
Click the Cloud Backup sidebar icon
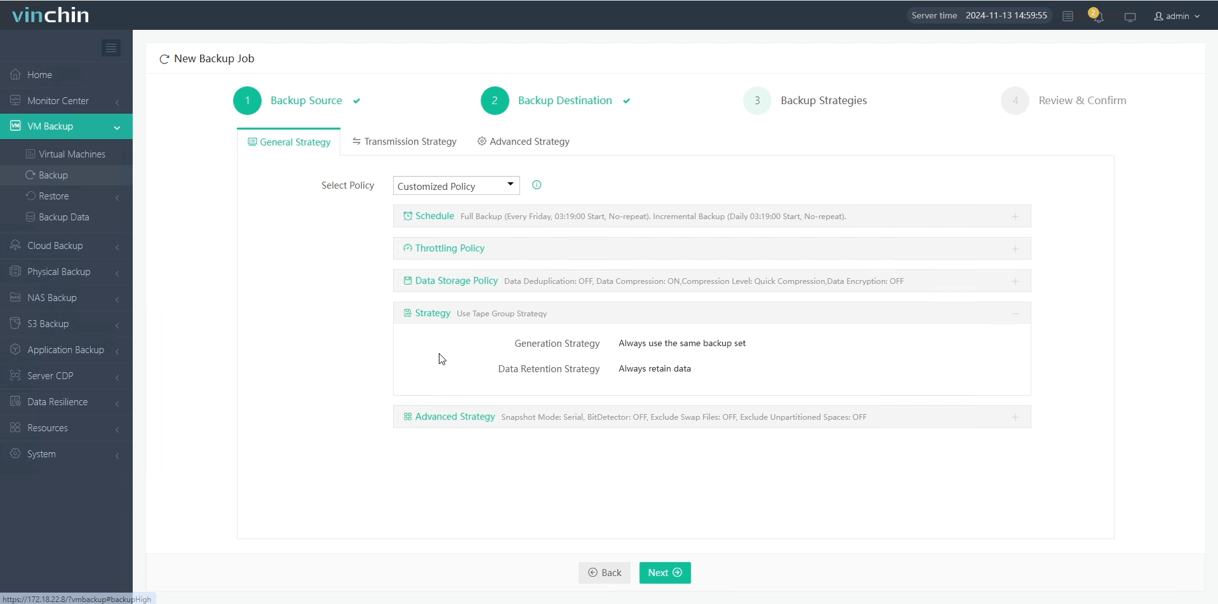coord(15,245)
